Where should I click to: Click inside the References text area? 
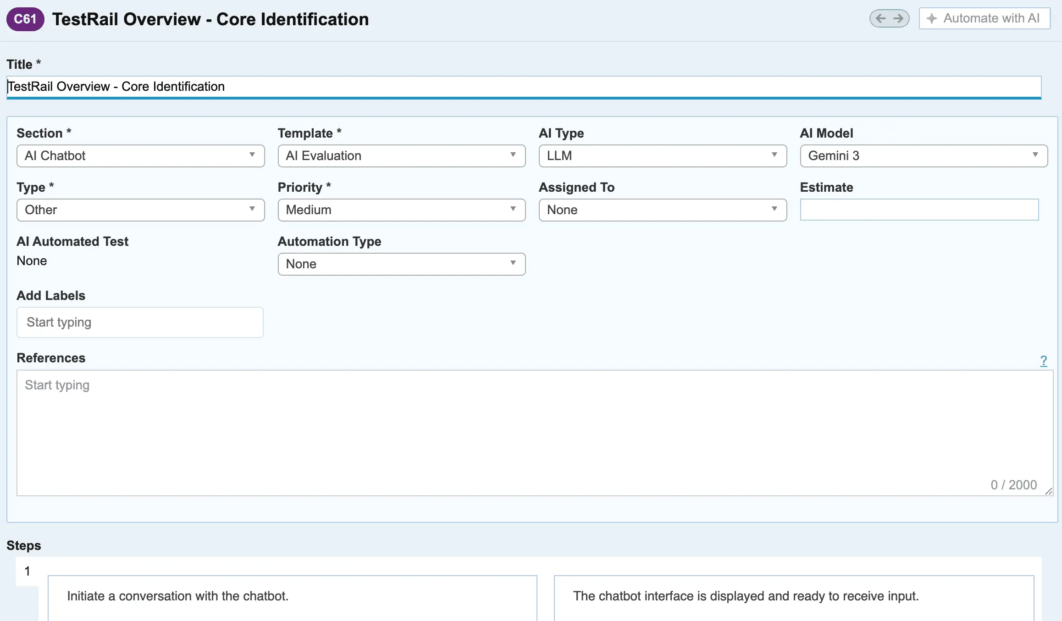point(535,433)
